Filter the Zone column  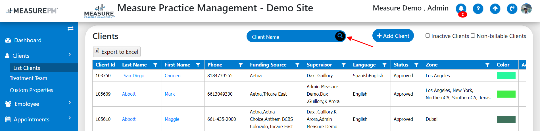pyautogui.click(x=487, y=65)
